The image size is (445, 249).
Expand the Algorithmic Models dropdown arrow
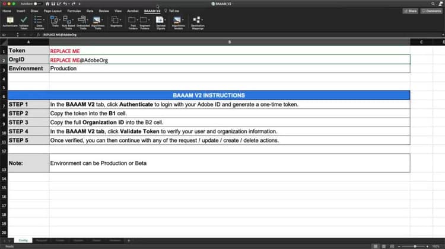tap(183, 20)
